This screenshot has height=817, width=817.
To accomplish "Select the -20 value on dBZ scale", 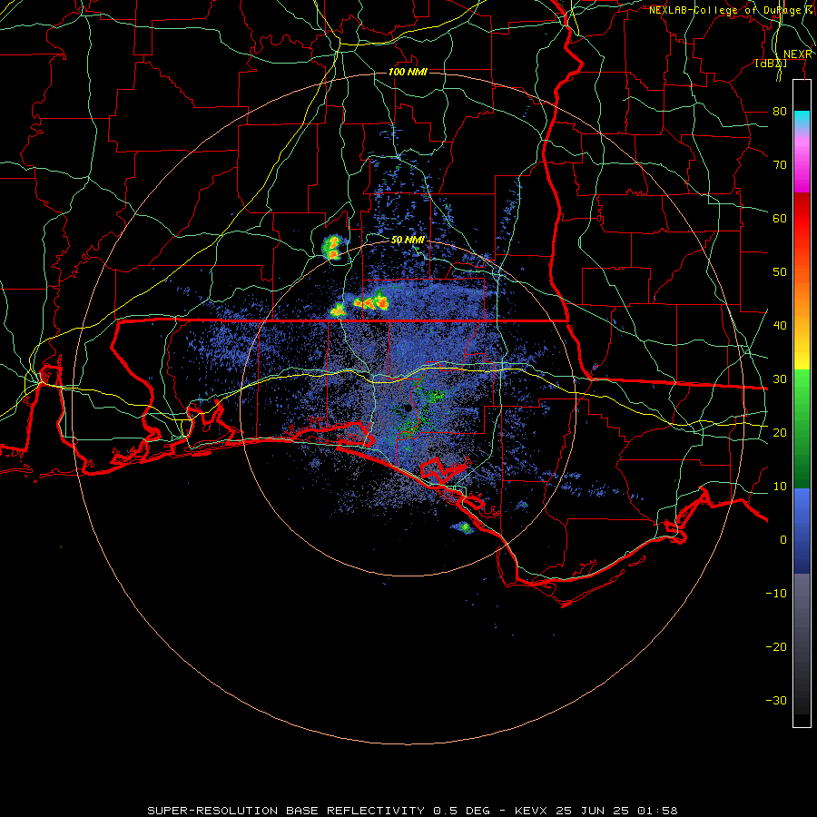I will [x=776, y=646].
